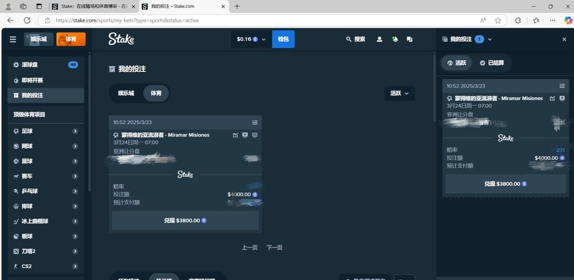Bookmark page with star icon
The image size is (574, 280).
(498, 21)
